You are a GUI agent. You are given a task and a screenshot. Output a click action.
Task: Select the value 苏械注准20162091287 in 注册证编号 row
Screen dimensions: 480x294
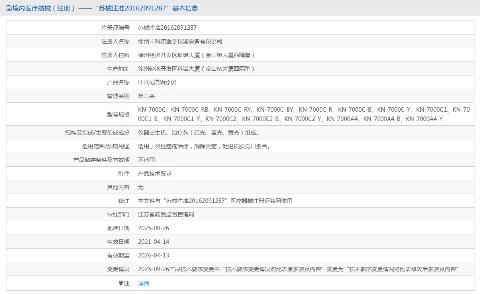(x=167, y=28)
